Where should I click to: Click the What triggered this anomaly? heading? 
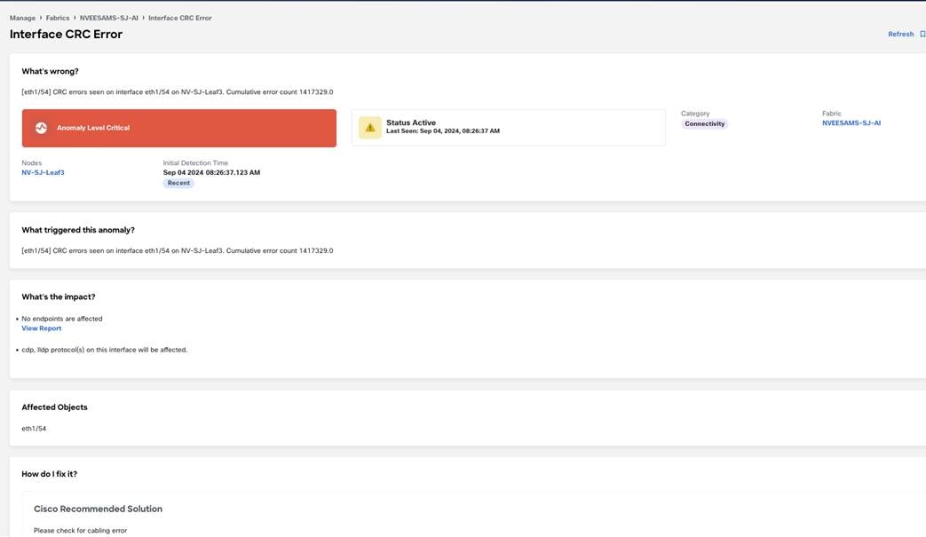coord(78,230)
